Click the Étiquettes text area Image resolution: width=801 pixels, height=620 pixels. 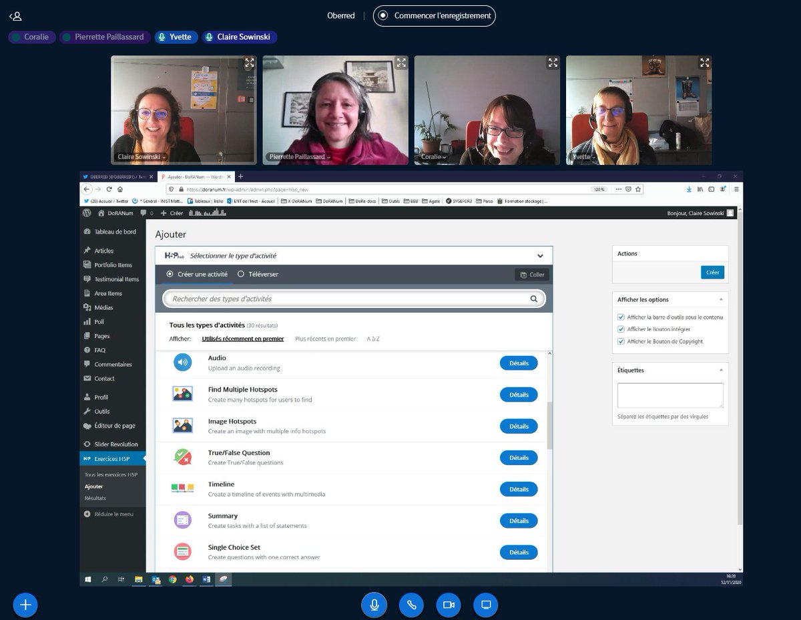tap(670, 395)
